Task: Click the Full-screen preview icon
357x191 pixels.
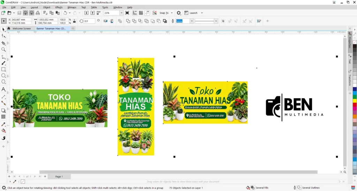Action: click(x=127, y=13)
